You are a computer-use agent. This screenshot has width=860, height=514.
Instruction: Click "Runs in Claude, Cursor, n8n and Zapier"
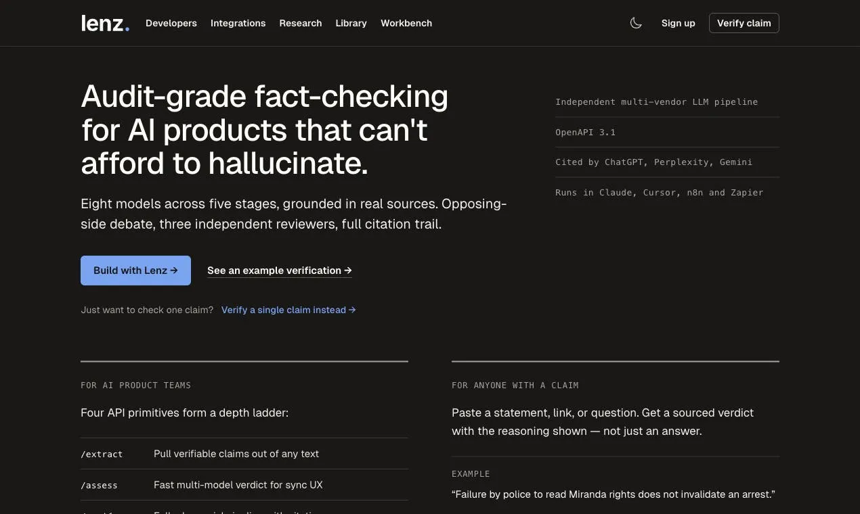[x=659, y=193]
